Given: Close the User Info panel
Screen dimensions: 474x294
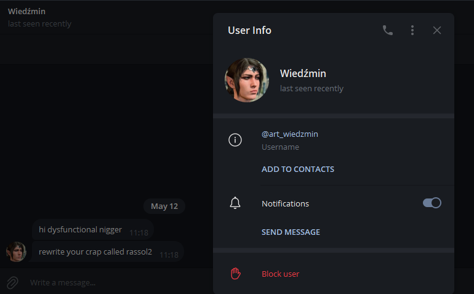Looking at the screenshot, I should [x=437, y=30].
